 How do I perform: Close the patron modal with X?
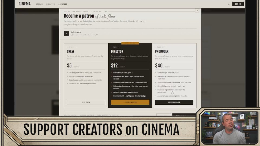tap(197, 11)
